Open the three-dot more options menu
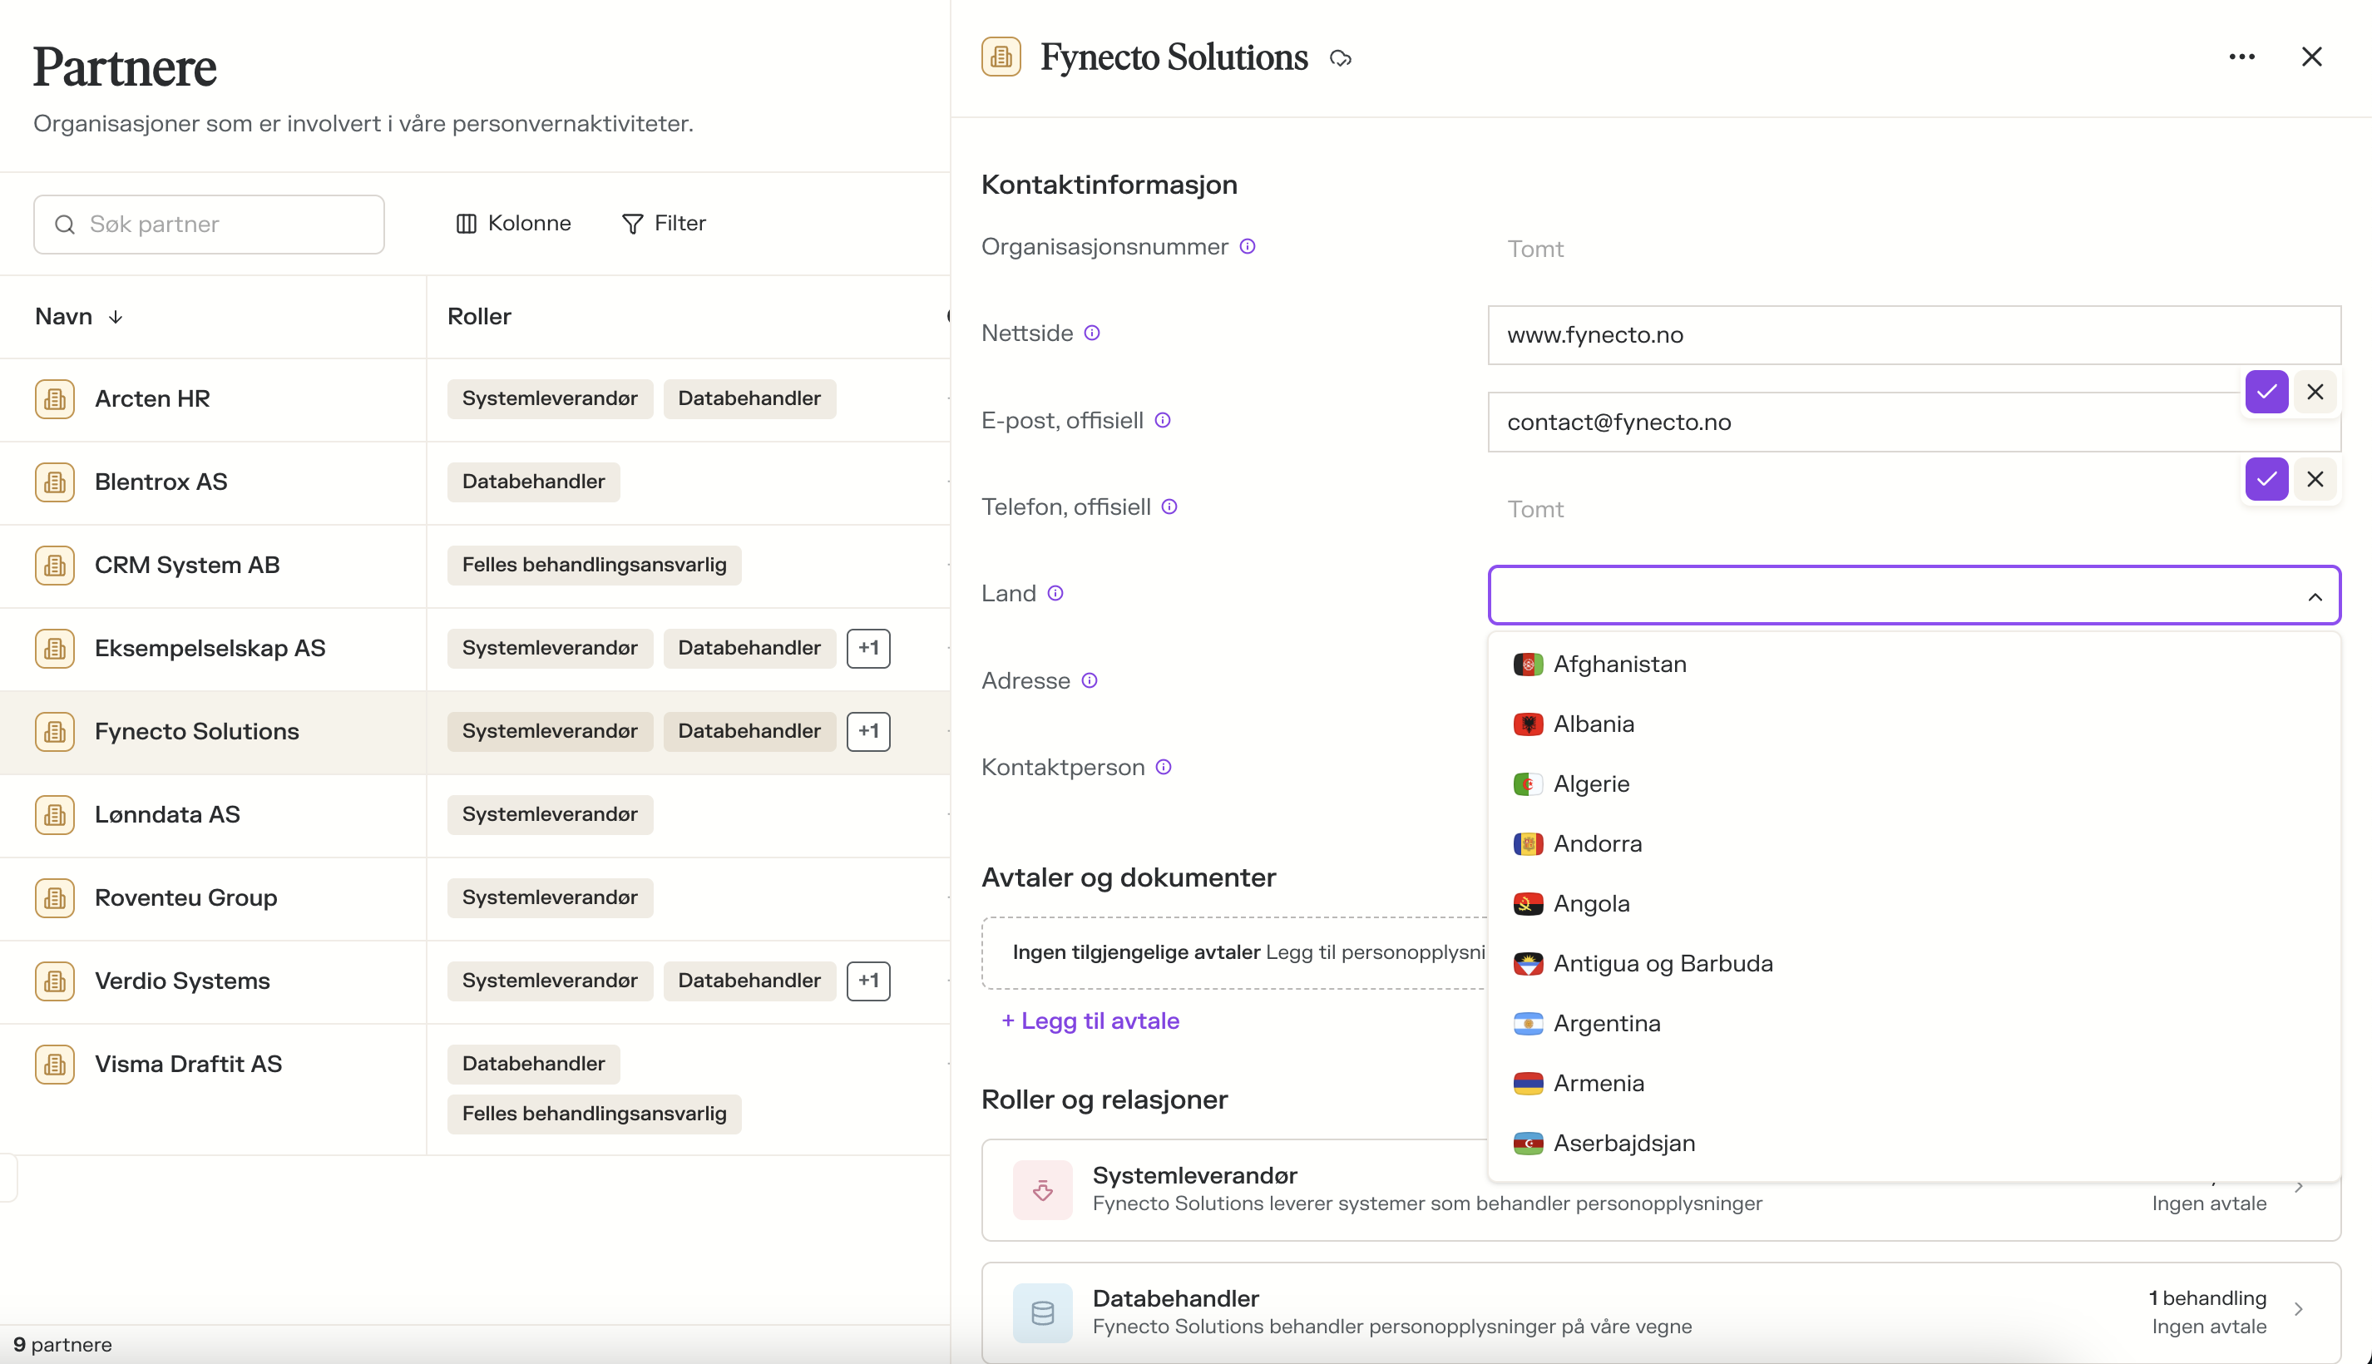Image resolution: width=2372 pixels, height=1364 pixels. click(2241, 57)
